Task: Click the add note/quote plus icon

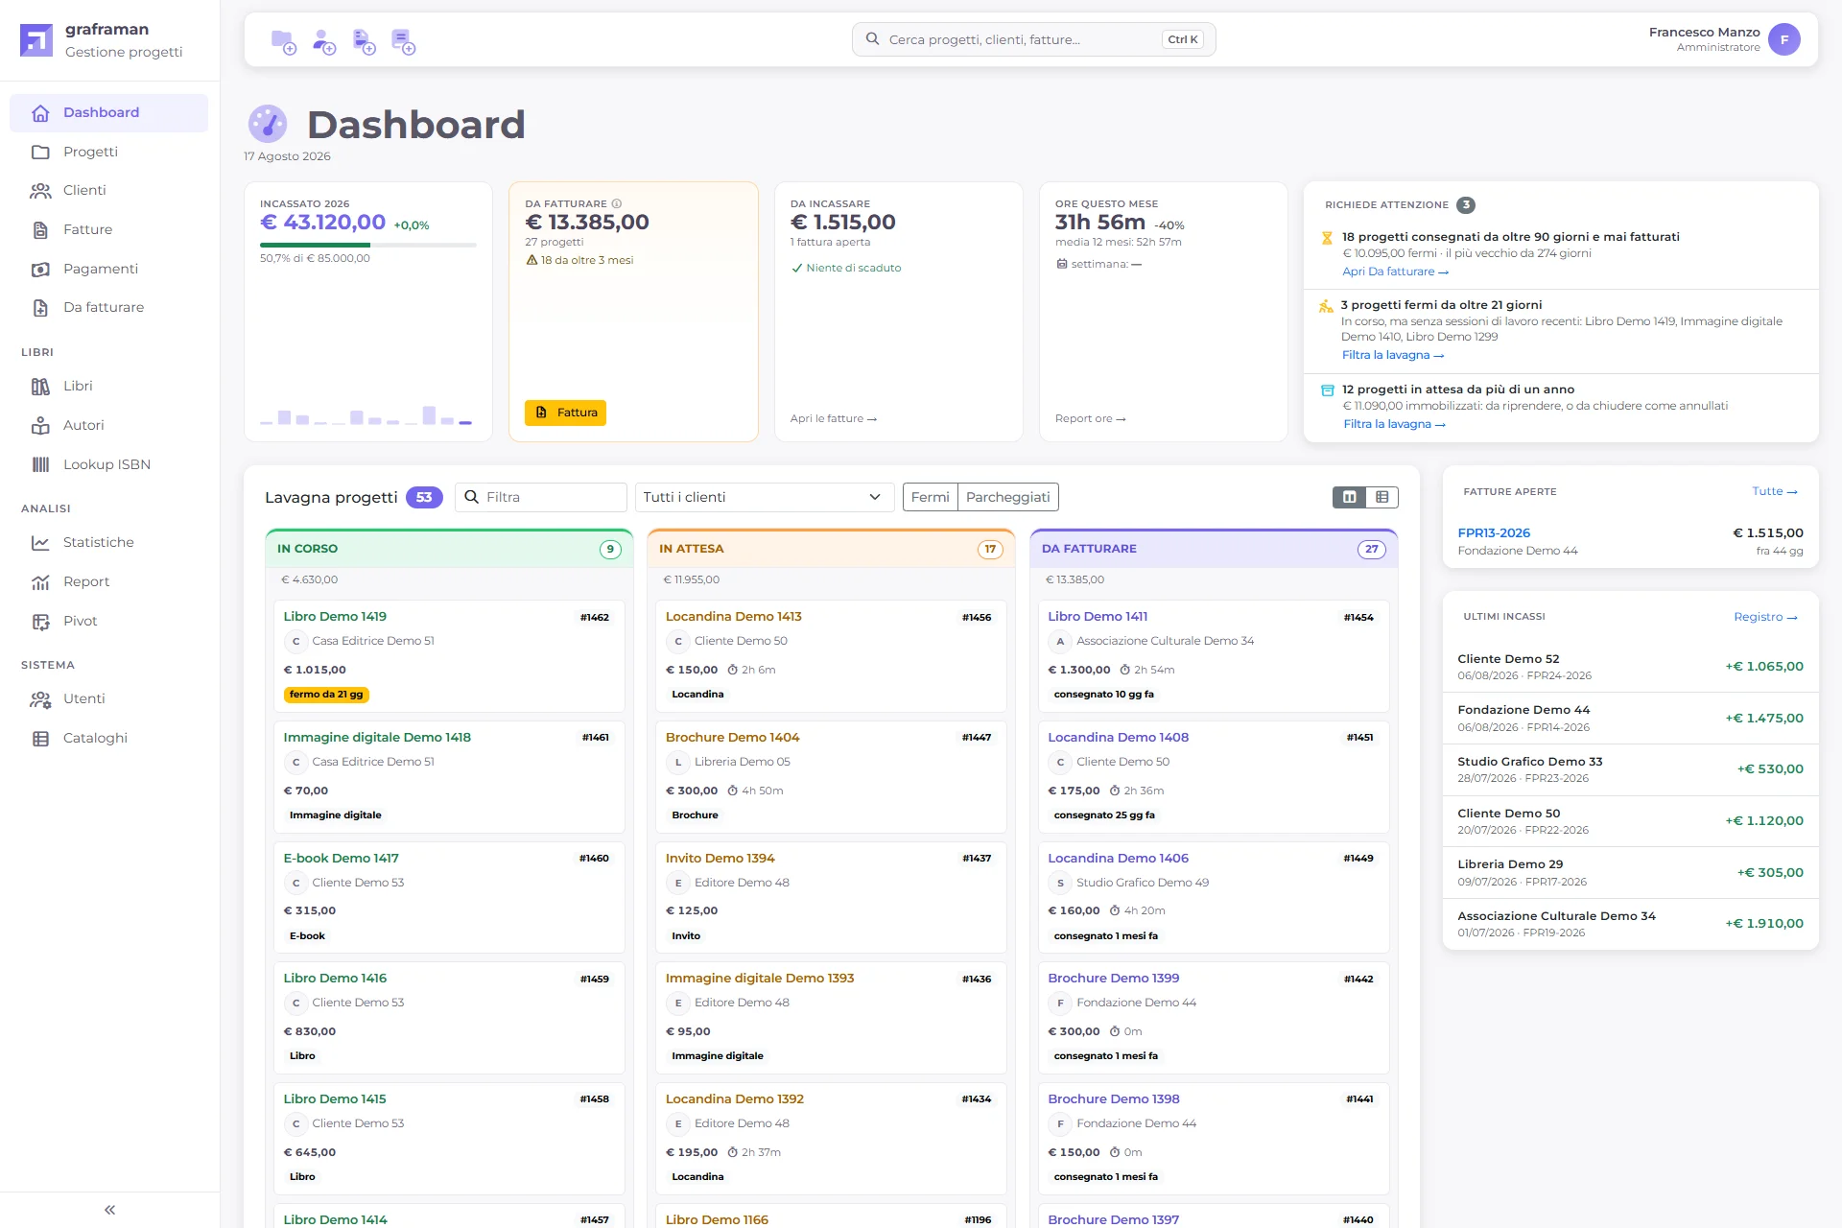Action: [x=404, y=41]
